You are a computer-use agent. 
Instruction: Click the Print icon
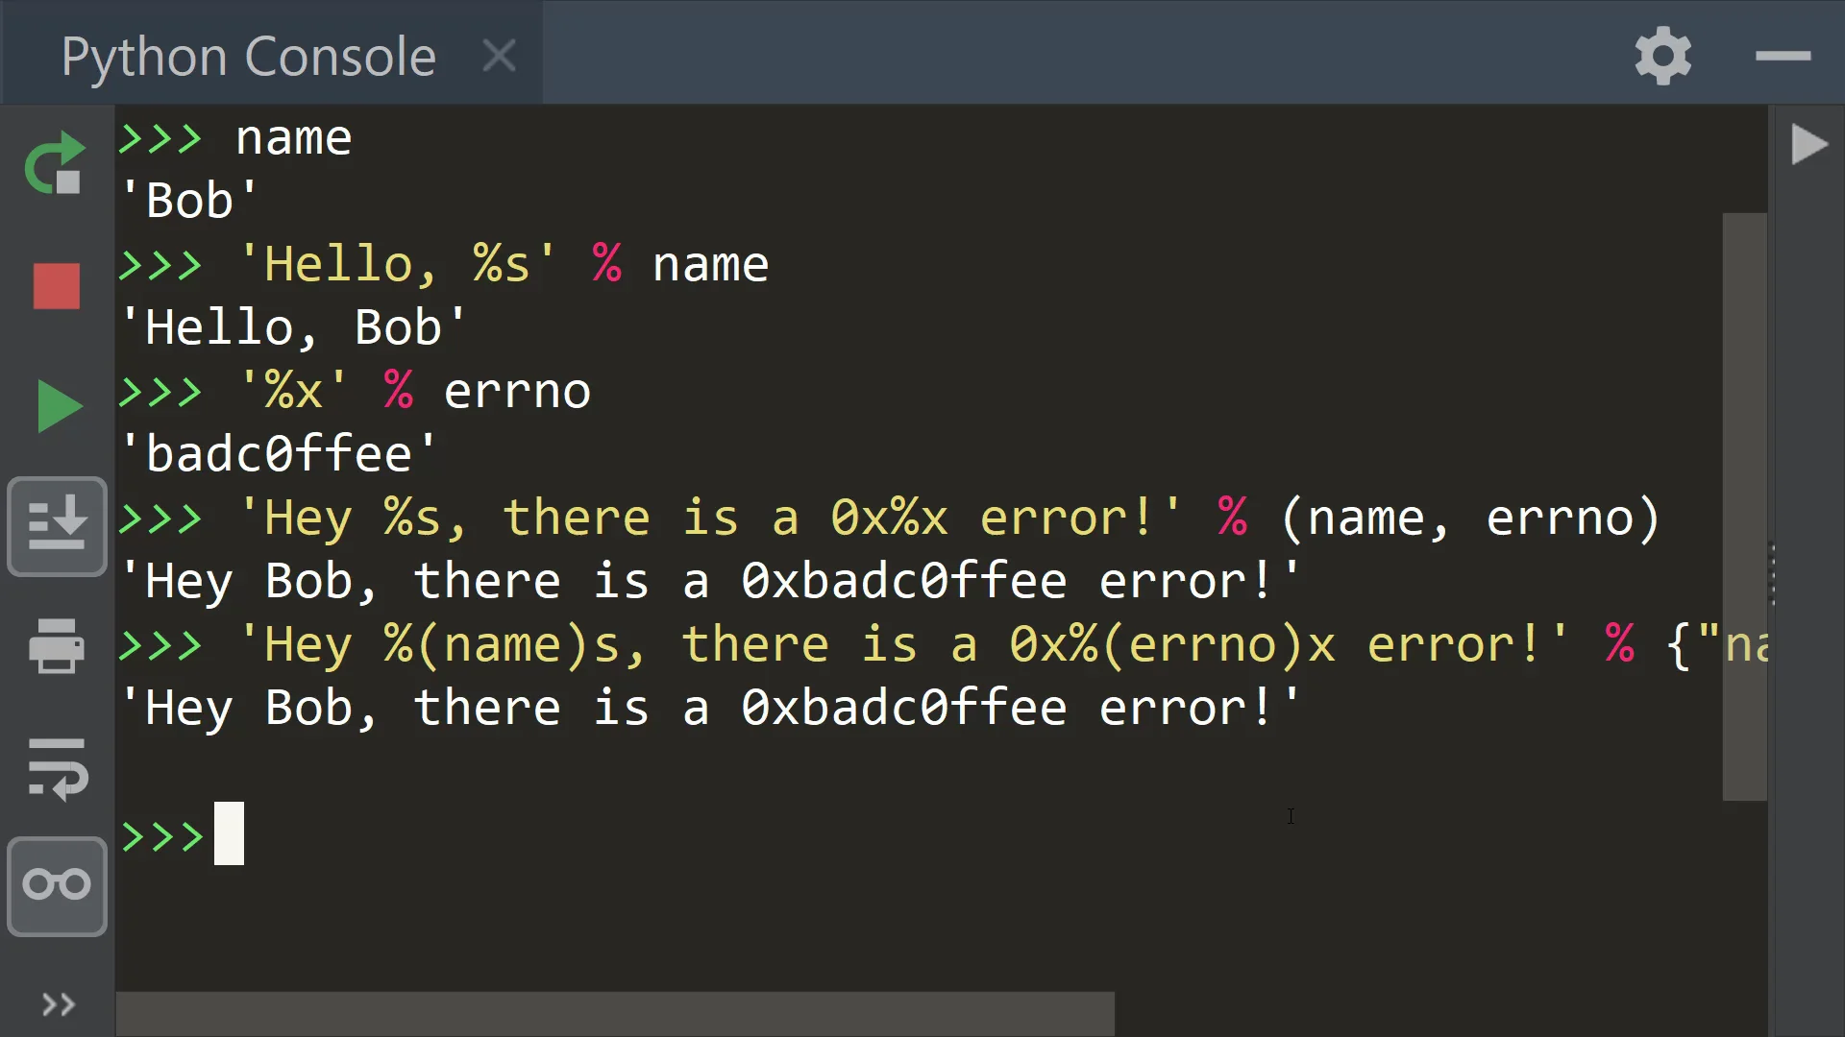tap(57, 646)
